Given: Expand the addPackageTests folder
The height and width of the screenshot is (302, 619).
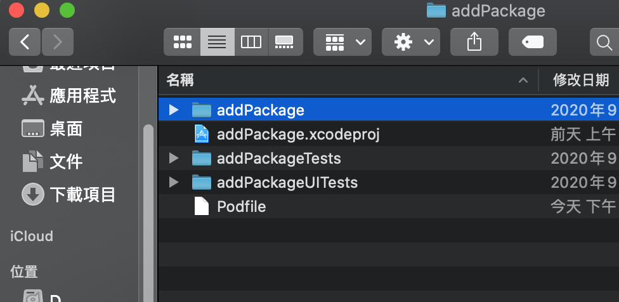Looking at the screenshot, I should (174, 159).
